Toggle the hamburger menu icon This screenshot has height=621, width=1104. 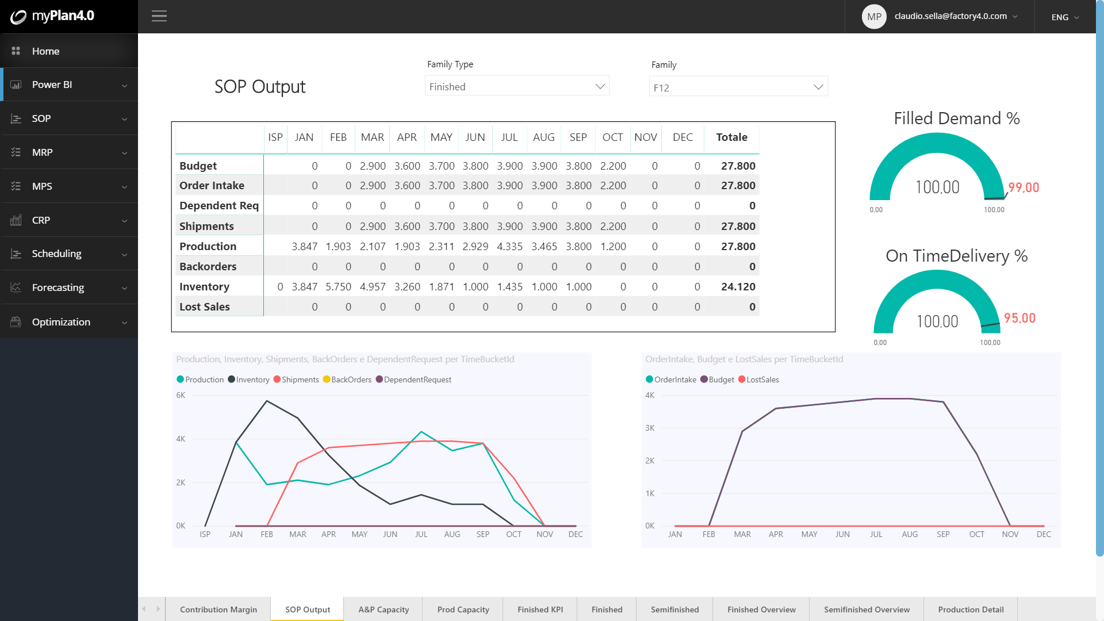tap(159, 16)
